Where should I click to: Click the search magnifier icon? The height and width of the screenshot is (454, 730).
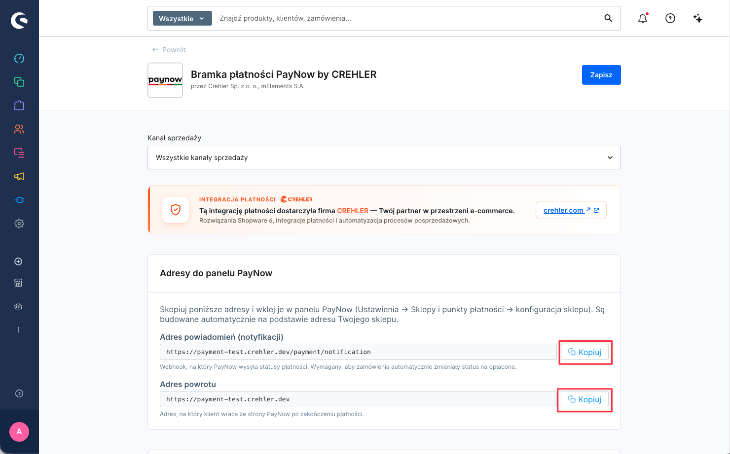pyautogui.click(x=608, y=18)
